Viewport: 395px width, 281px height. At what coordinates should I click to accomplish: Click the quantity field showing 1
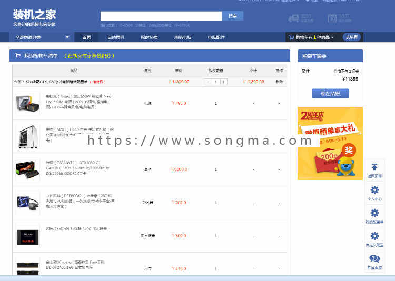pos(215,82)
